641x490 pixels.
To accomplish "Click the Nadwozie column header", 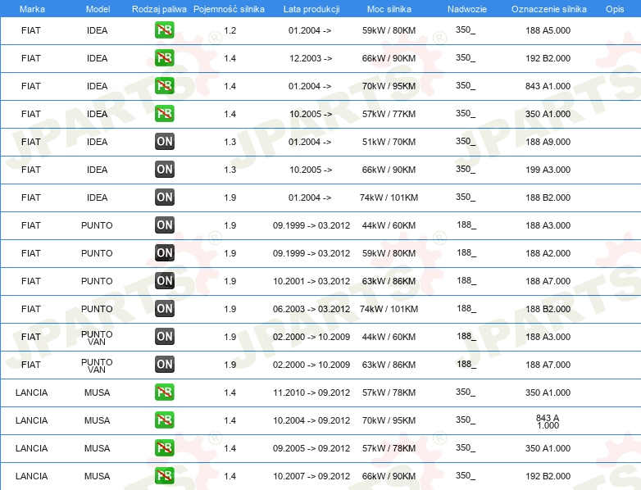I will coord(467,9).
